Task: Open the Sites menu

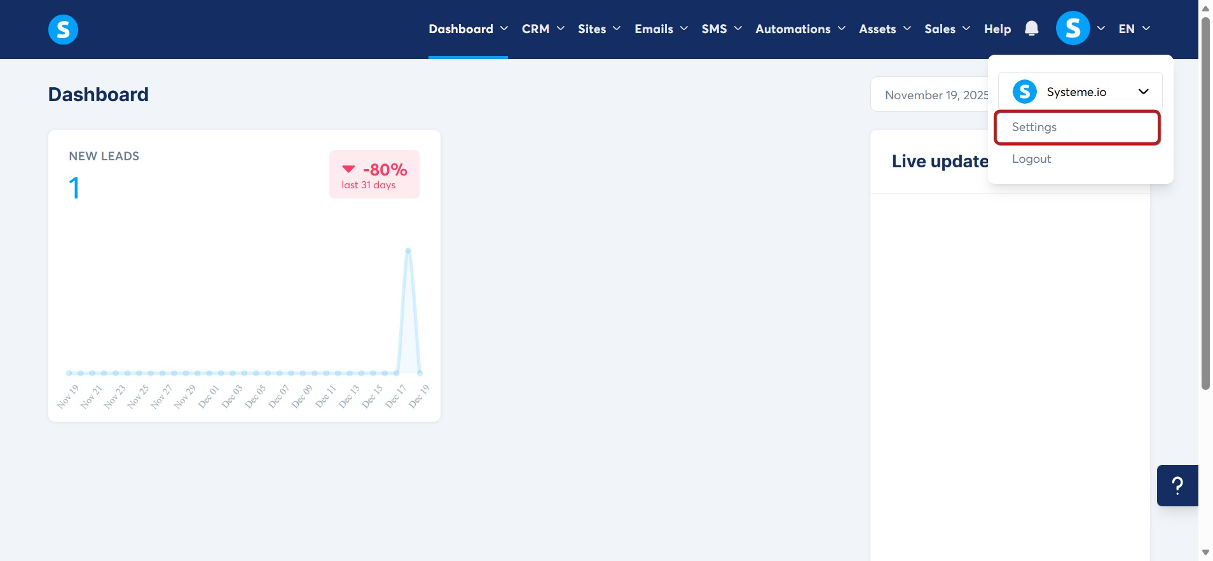Action: point(599,29)
